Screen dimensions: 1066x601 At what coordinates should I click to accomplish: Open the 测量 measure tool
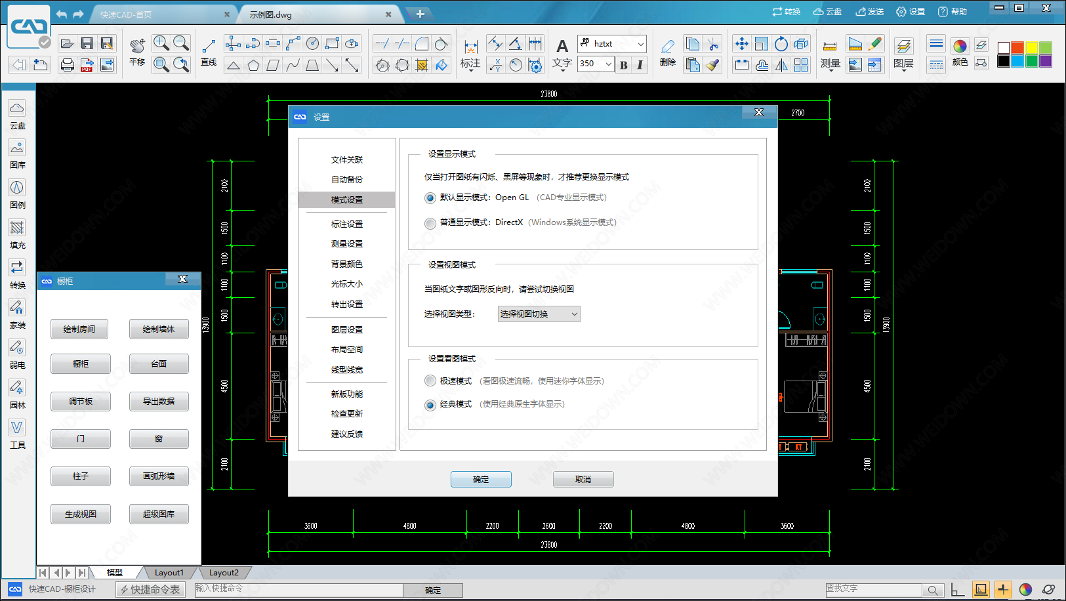click(830, 54)
